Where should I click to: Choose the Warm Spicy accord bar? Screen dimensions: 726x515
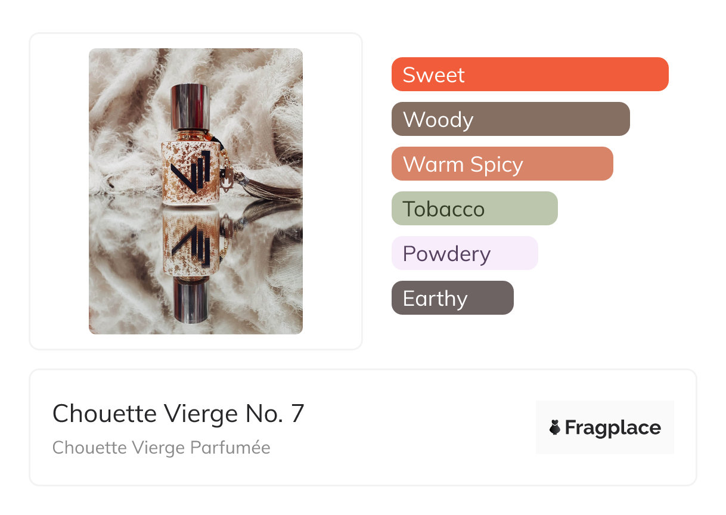tap(502, 164)
